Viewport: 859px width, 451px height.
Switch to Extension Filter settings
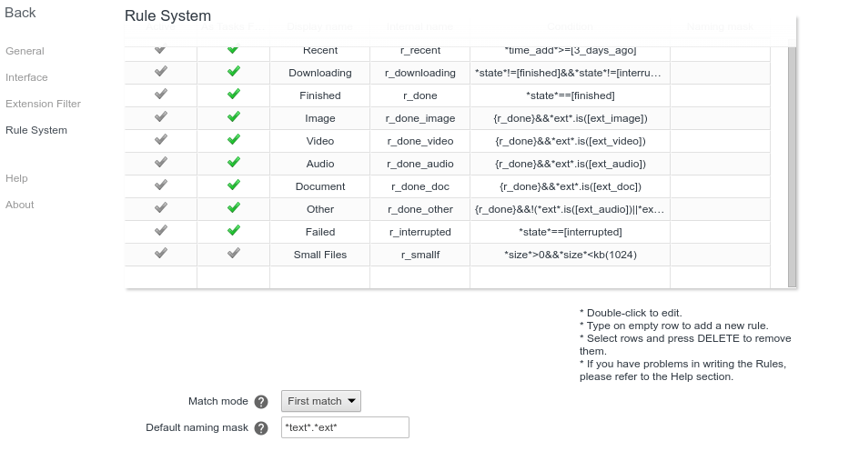click(x=43, y=104)
